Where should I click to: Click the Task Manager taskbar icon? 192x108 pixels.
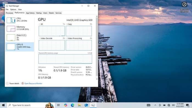(93, 105)
